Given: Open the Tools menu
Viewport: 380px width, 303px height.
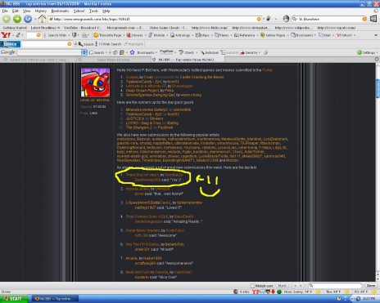Looking at the screenshot, I should (93, 11).
